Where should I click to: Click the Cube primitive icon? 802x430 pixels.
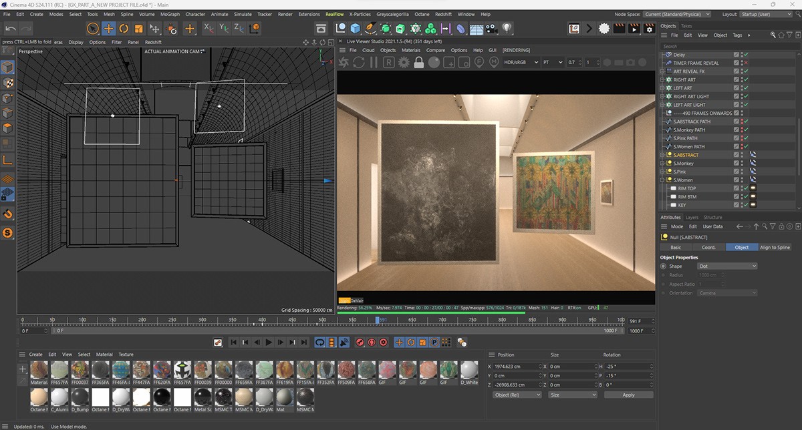click(355, 29)
